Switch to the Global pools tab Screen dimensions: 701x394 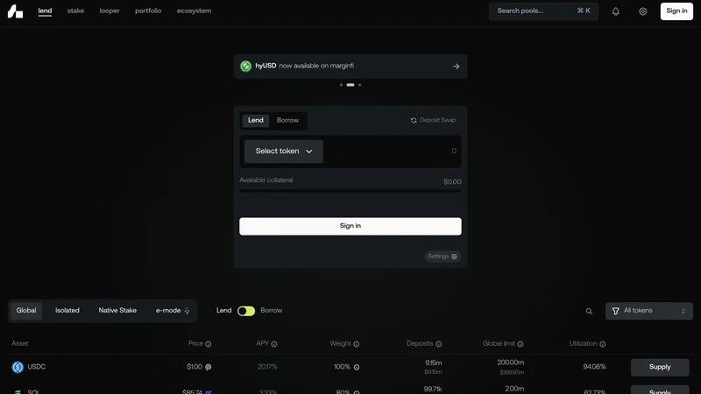pos(26,311)
